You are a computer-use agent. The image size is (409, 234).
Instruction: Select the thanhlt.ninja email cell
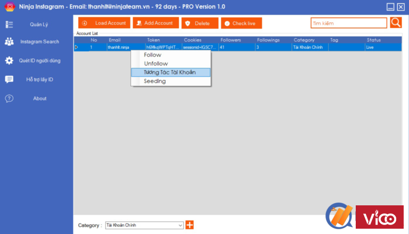(x=126, y=47)
